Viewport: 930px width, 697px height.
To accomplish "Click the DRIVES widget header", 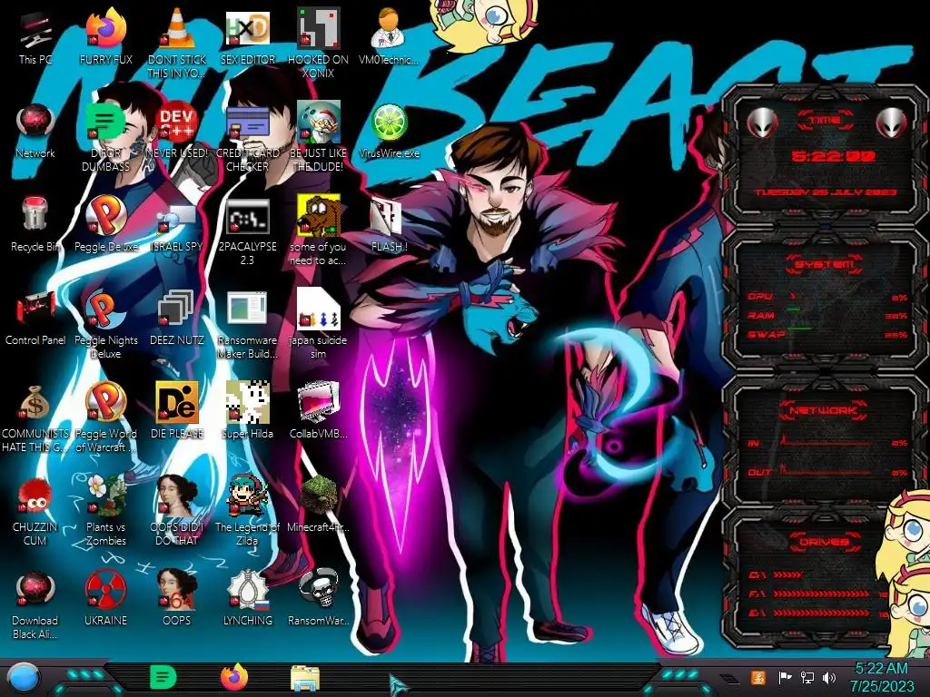I will point(824,542).
